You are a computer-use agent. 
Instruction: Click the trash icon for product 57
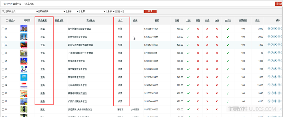279,61
